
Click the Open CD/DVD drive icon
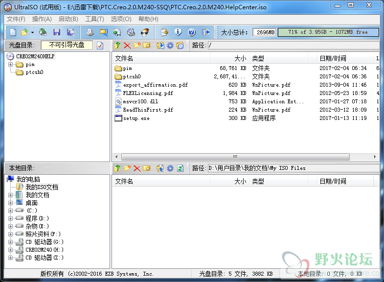[x=43, y=32]
